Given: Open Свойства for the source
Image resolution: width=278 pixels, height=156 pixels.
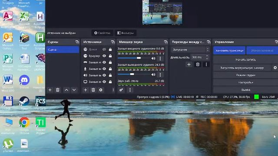Looking at the screenshot, I should pos(103,33).
